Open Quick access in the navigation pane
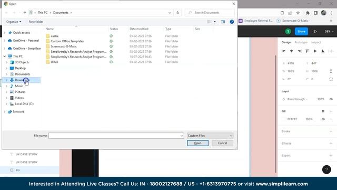This screenshot has height=190, width=337. [21, 33]
